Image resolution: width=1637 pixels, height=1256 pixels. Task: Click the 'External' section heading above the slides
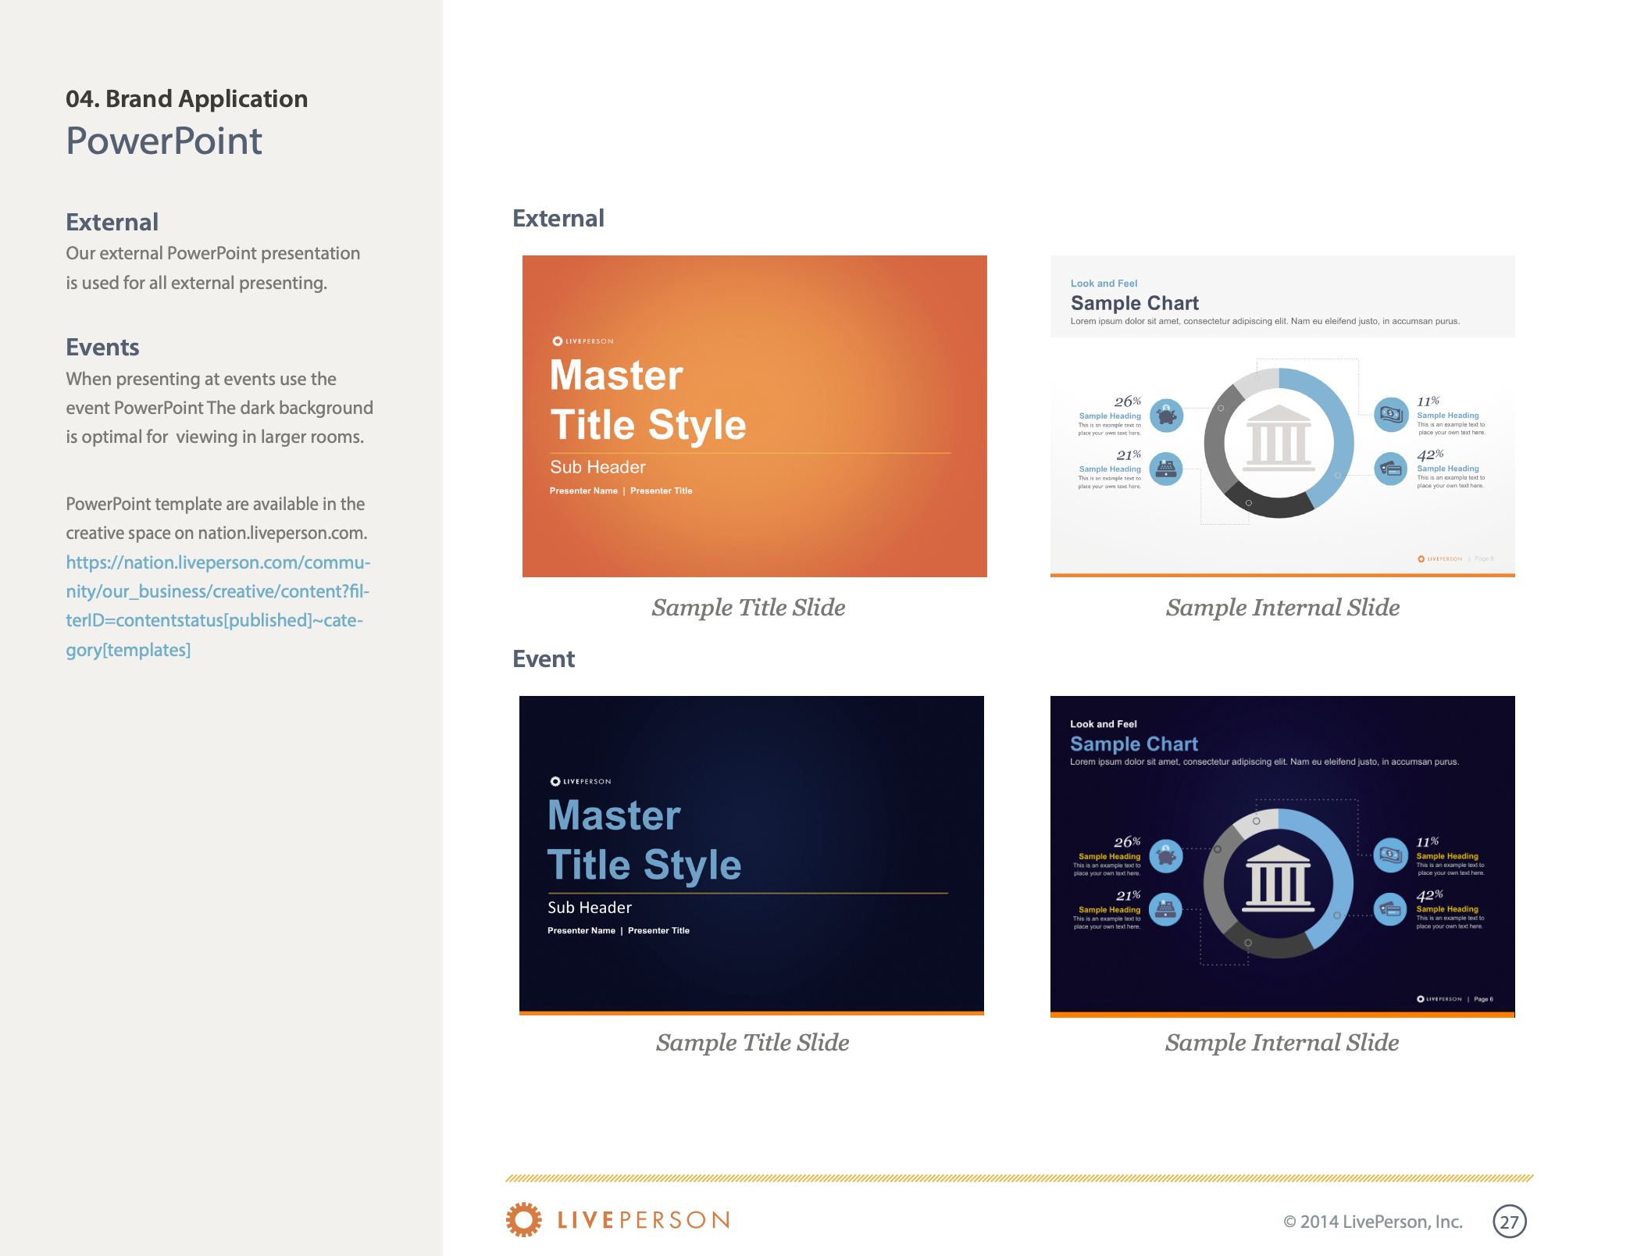[558, 218]
